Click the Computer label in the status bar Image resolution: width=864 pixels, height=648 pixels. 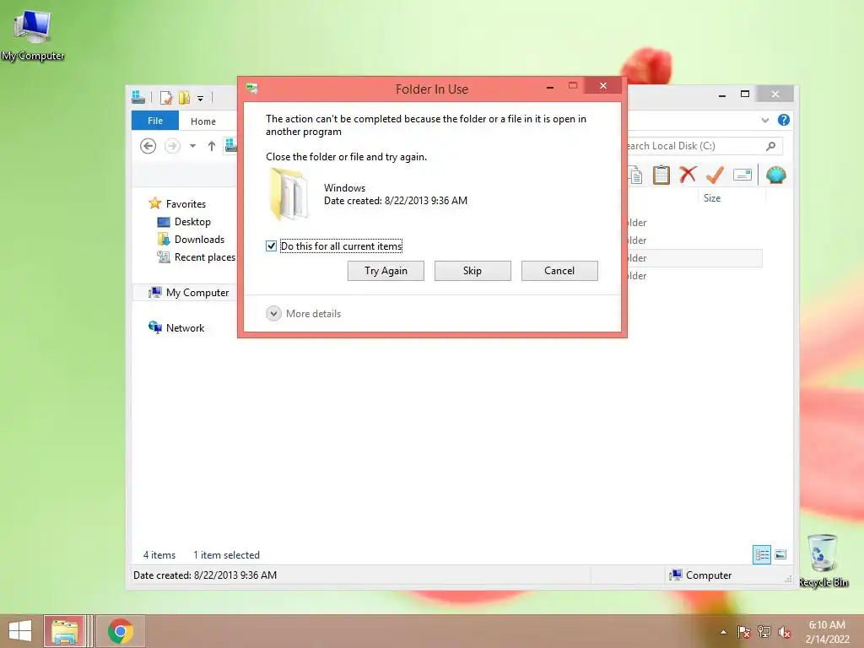pos(709,575)
